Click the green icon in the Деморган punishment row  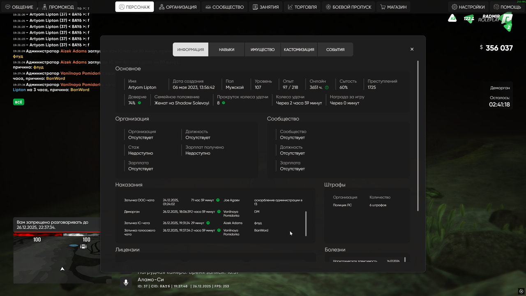(219, 212)
